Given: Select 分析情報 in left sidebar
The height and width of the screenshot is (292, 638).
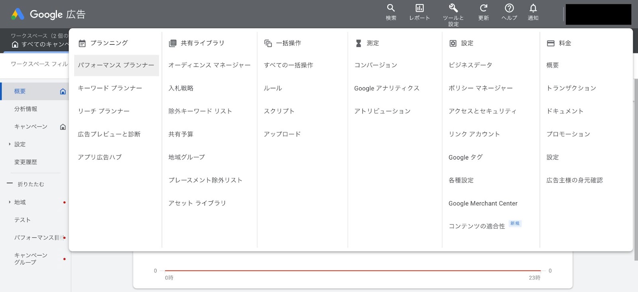Looking at the screenshot, I should (x=26, y=109).
